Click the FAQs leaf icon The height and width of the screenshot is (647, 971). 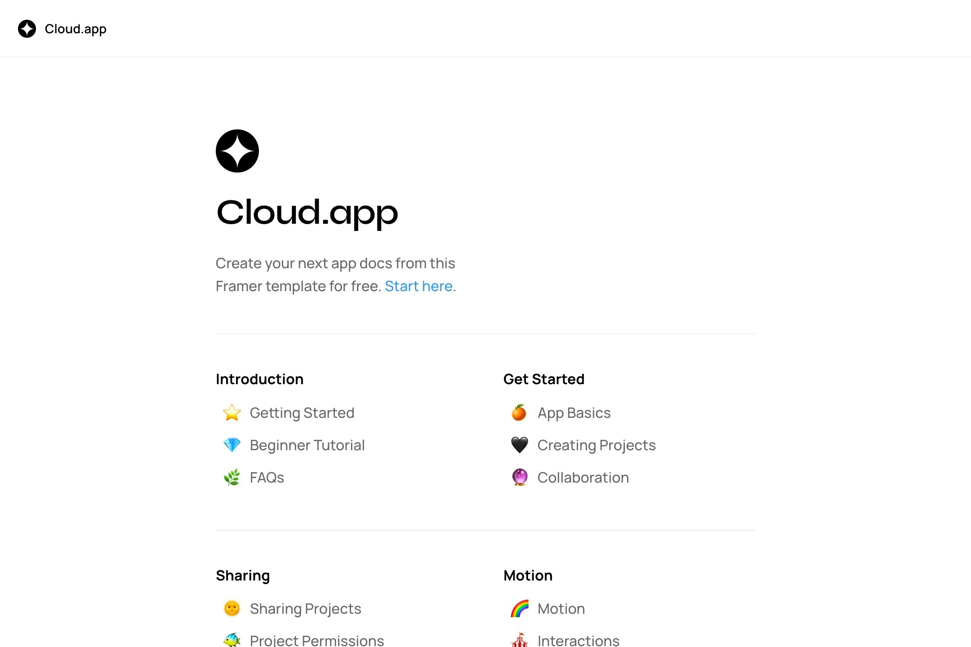pos(231,477)
